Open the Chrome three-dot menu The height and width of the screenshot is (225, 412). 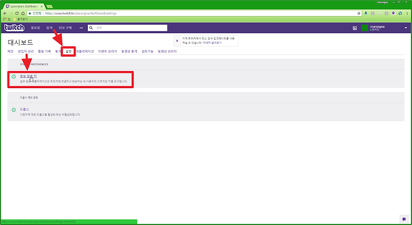(407, 13)
